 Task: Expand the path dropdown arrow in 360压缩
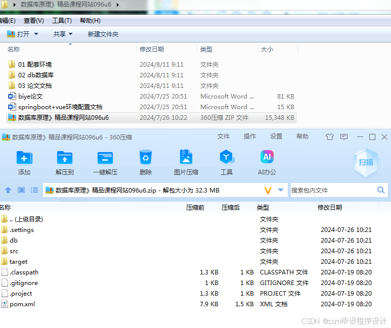click(x=281, y=190)
